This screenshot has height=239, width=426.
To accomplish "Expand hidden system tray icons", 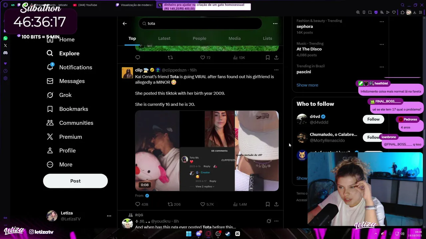I will pyautogui.click(x=376, y=234).
